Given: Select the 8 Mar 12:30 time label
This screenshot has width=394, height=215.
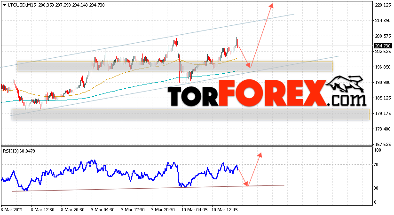Looking at the screenshot, I should [x=42, y=210].
